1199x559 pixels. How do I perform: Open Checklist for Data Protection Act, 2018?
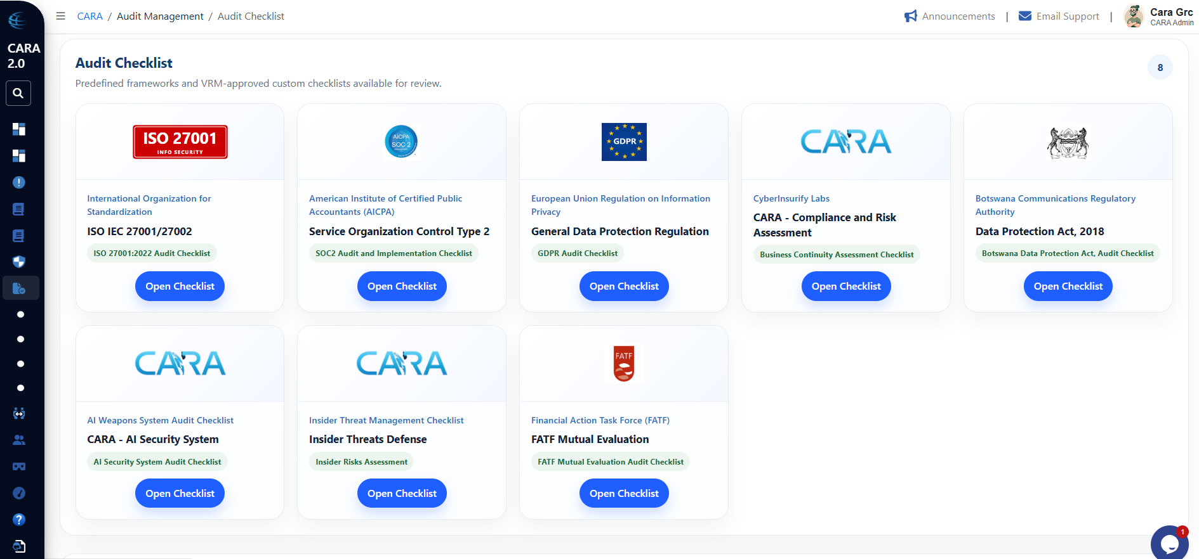coord(1068,286)
